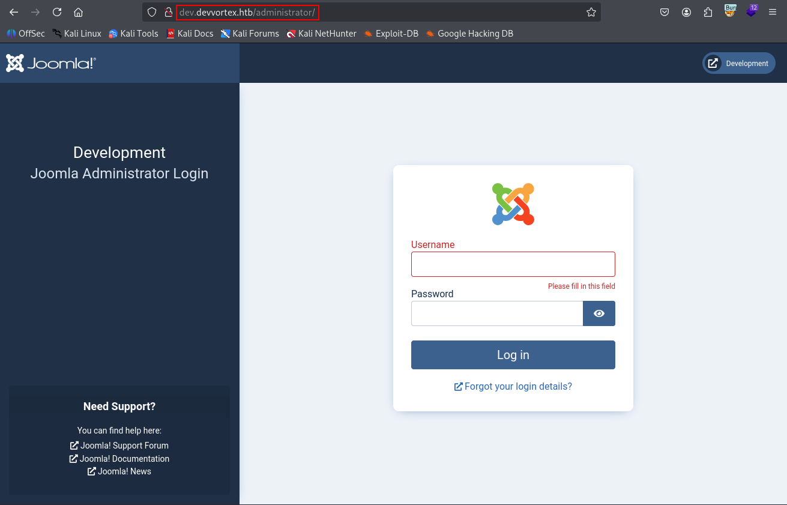Open the Firefox account icon
The image size is (787, 505).
(686, 12)
